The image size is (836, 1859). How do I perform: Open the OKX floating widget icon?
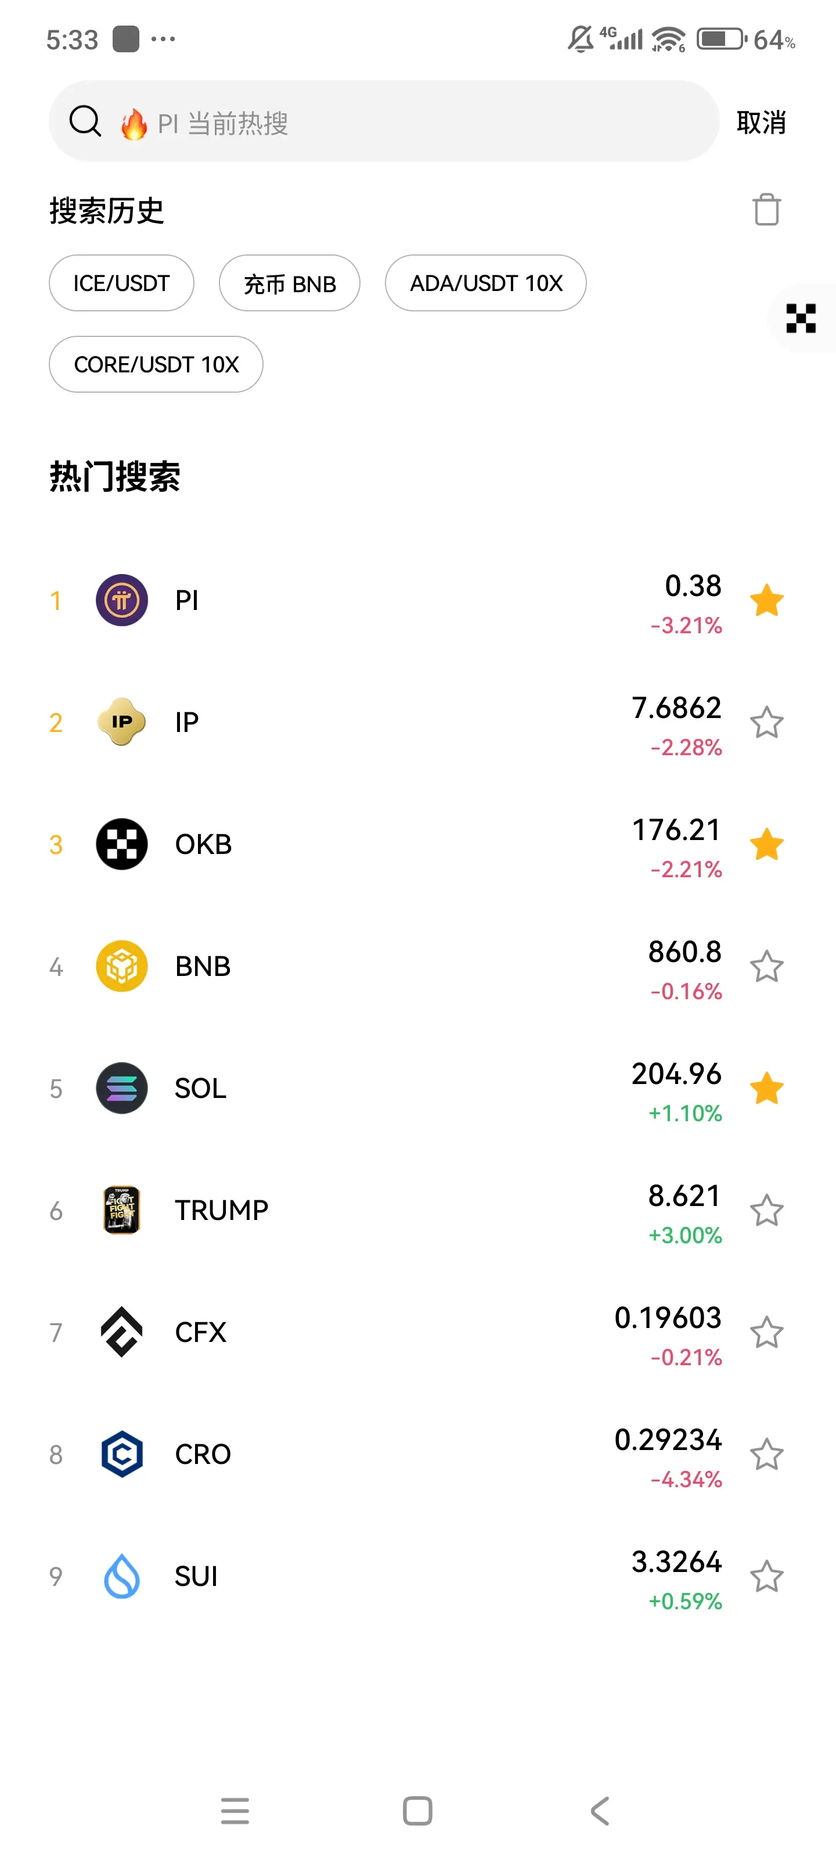click(x=801, y=318)
